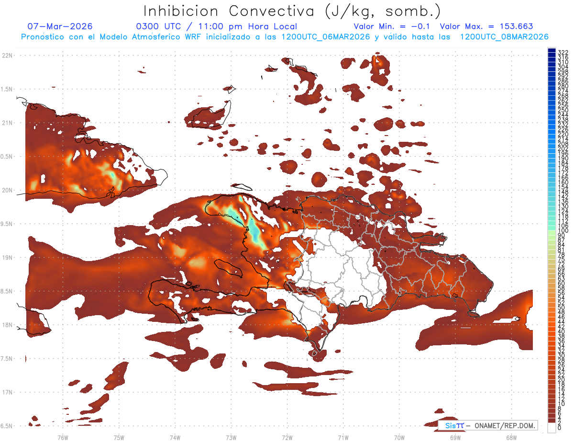Click the "68W" longitude label
Viewport: 574px width, 444px height.
[x=511, y=437]
